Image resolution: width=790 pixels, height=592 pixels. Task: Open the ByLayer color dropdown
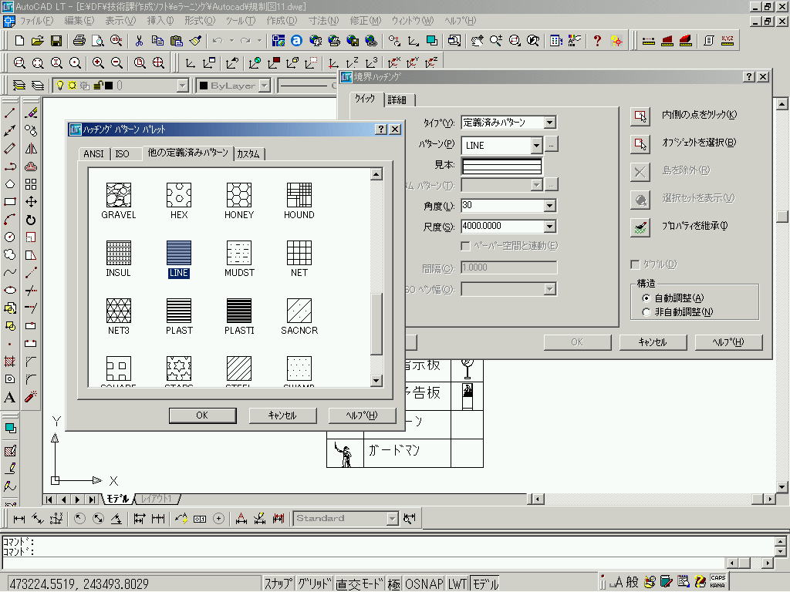tap(265, 86)
